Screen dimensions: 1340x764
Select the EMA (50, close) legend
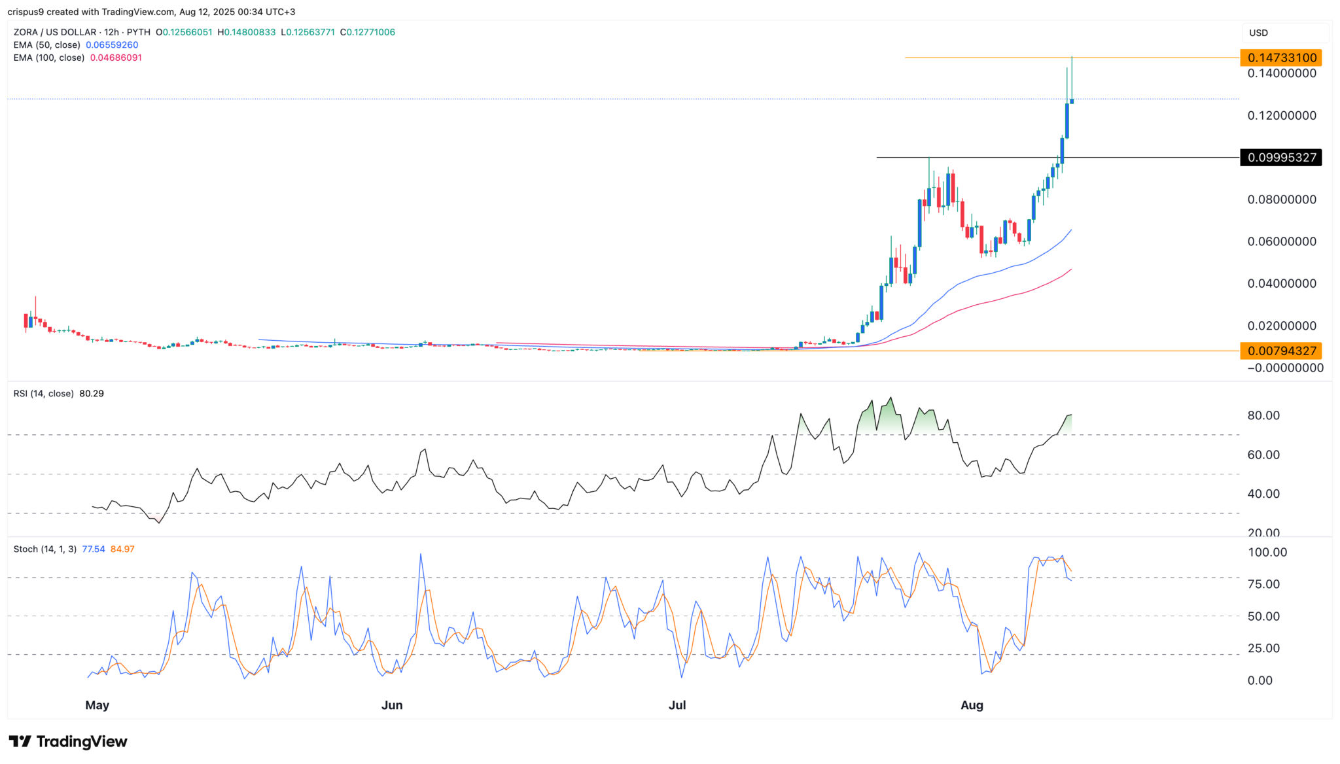pos(46,45)
